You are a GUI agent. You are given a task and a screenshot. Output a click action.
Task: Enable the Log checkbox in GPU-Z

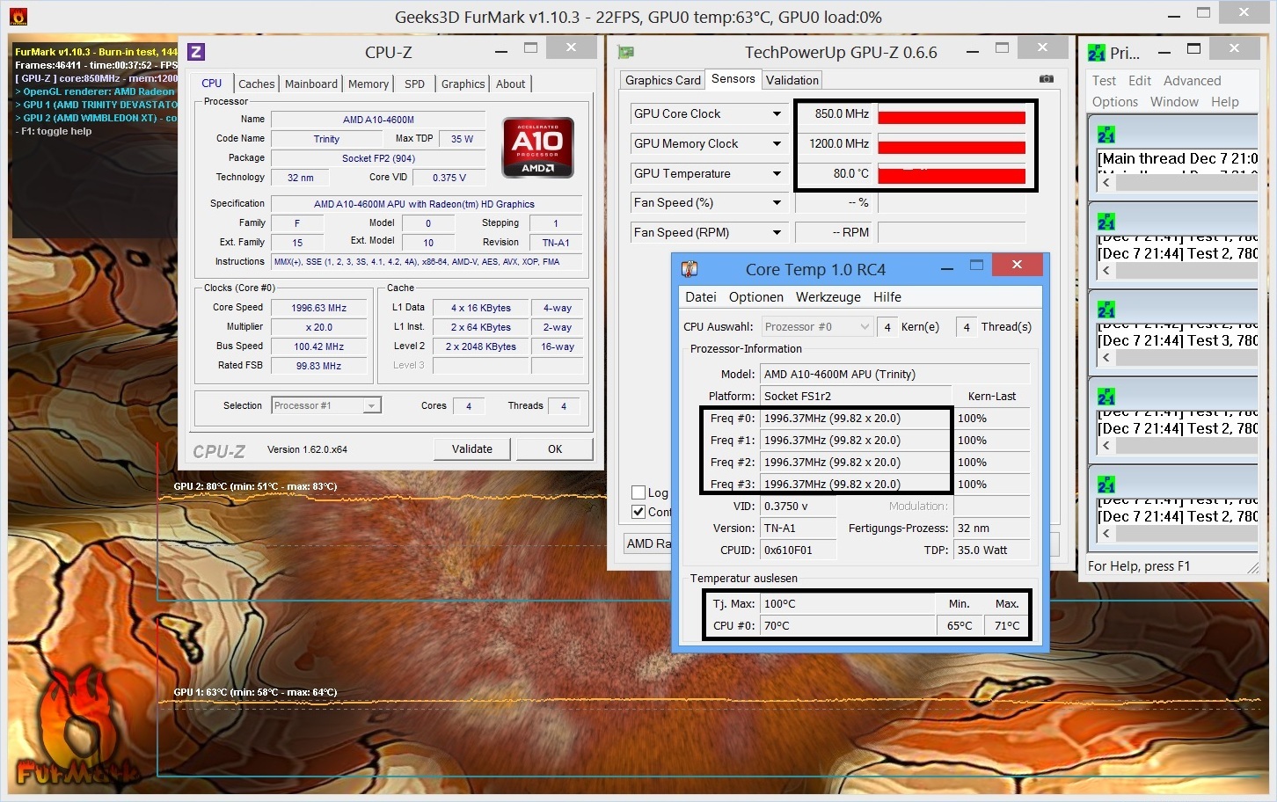[638, 492]
